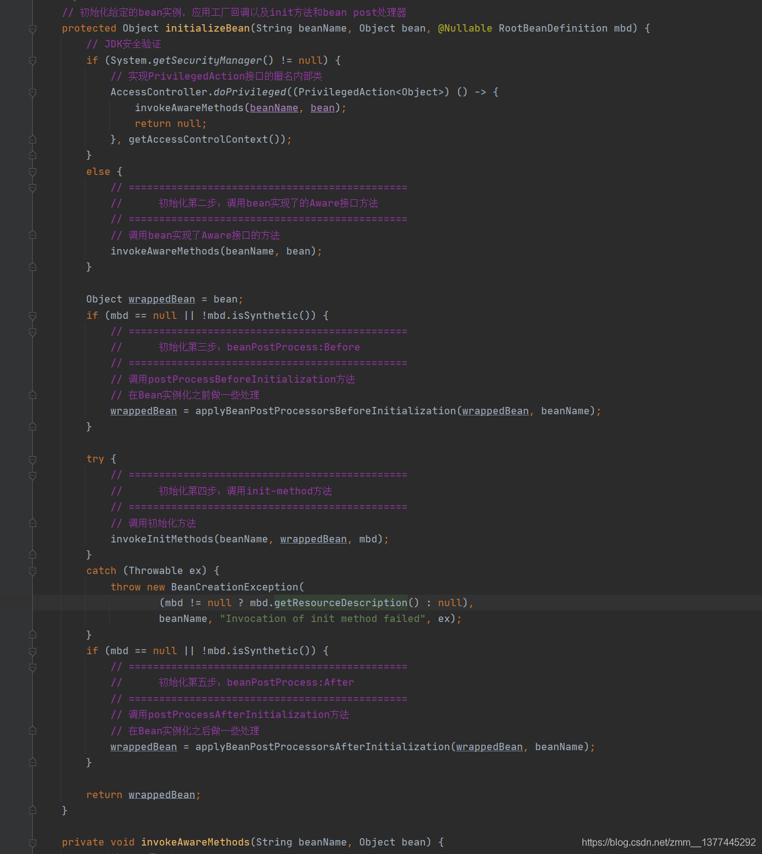Click the getSecurityManager call

tap(207, 60)
